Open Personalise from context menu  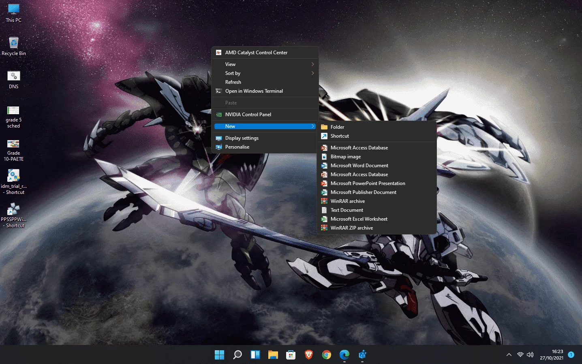coord(265,147)
